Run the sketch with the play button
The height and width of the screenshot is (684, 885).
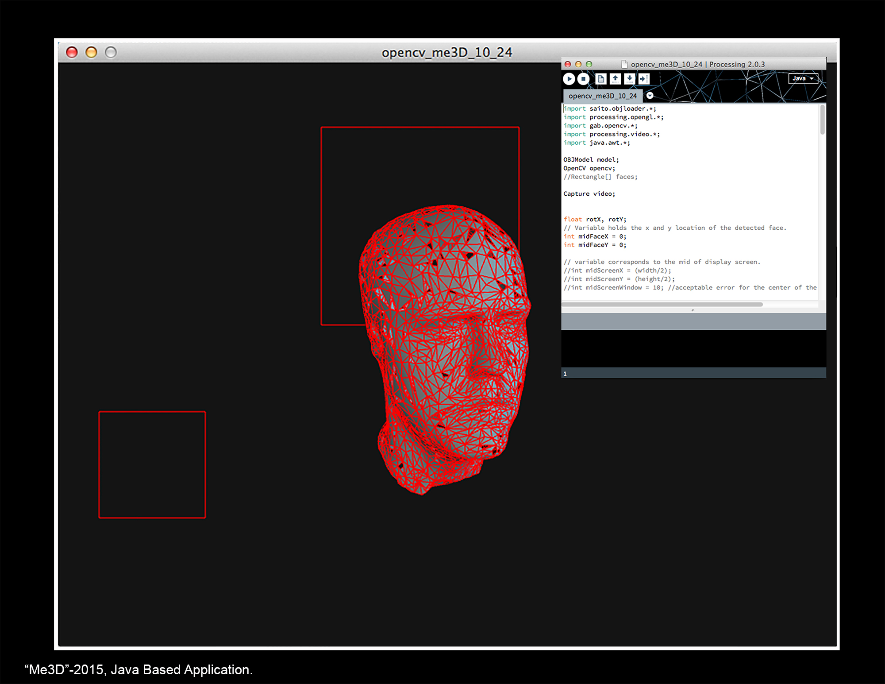pyautogui.click(x=569, y=79)
